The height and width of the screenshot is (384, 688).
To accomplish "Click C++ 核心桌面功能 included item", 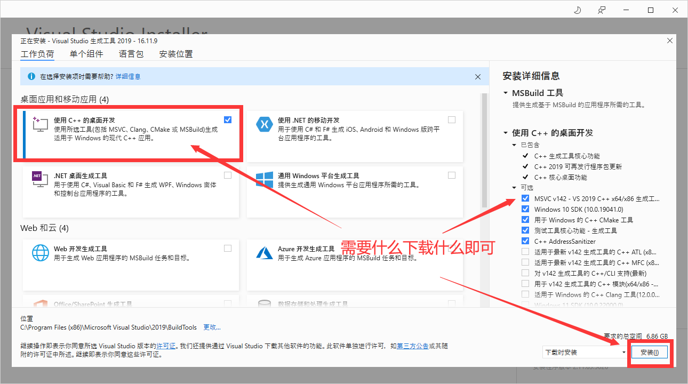I will point(561,177).
